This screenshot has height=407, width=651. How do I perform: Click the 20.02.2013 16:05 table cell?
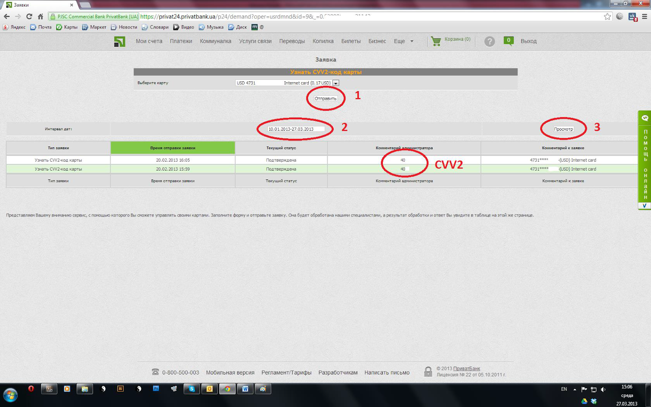click(x=173, y=160)
